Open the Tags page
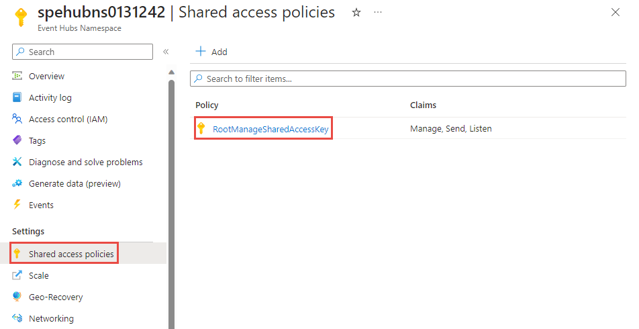639x329 pixels. point(37,141)
